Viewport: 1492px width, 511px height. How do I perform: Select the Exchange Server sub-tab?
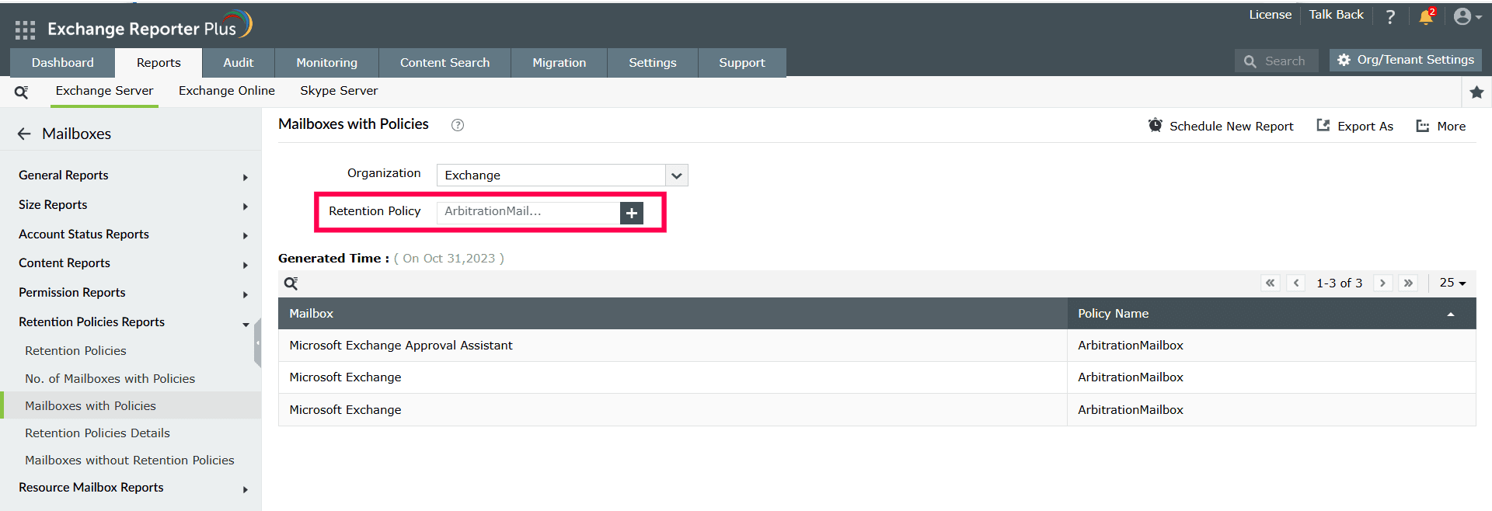coord(104,91)
